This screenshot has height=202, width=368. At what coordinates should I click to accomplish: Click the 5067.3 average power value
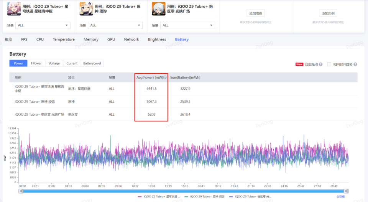[151, 102]
